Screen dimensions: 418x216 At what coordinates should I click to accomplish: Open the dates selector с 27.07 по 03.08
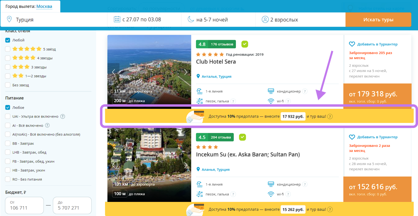(x=142, y=20)
